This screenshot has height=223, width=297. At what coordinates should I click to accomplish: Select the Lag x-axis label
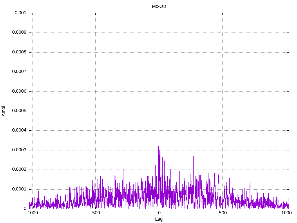[159, 219]
